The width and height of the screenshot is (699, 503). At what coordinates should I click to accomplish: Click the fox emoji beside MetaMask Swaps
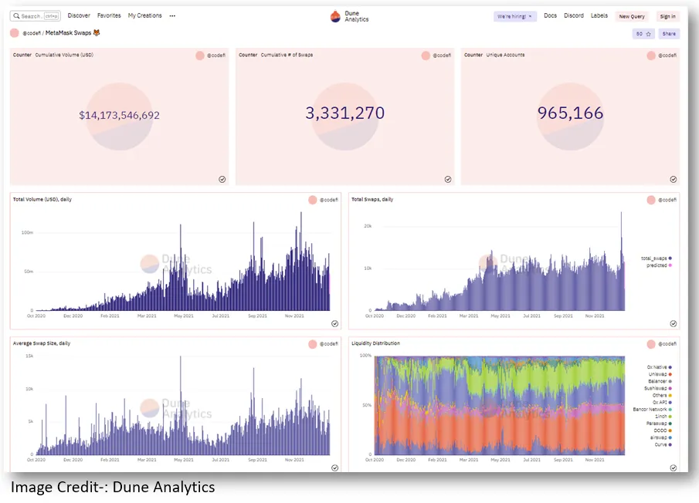pyautogui.click(x=97, y=33)
